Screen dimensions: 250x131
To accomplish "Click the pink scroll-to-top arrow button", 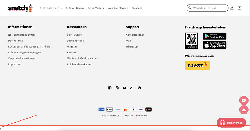I will point(244,110).
